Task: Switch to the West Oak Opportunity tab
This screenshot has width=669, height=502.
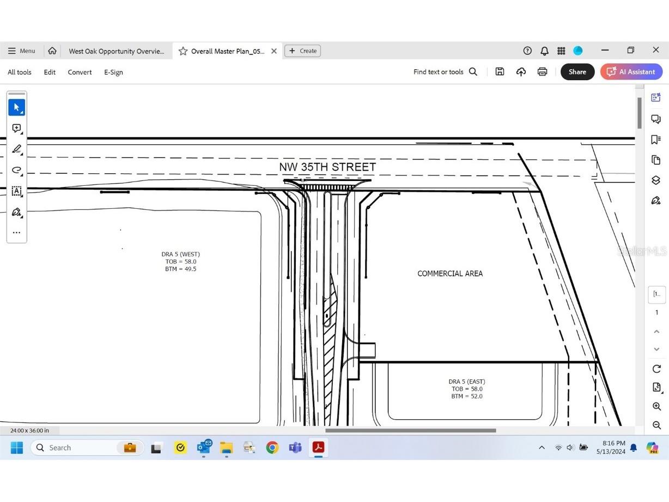Action: pos(116,51)
